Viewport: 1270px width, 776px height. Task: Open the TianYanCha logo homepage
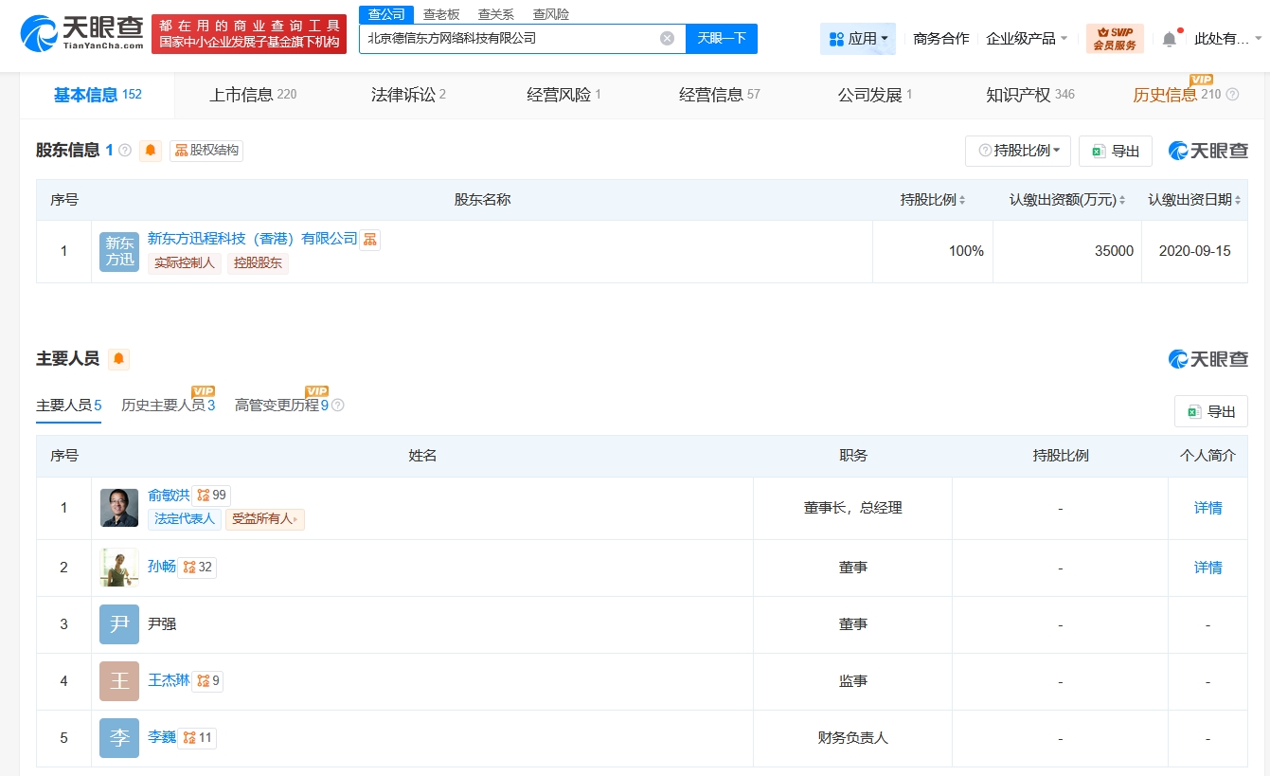pos(80,34)
